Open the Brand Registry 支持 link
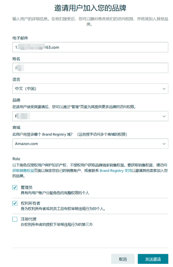Viewport: 173px width, 267px height. tap(116, 171)
